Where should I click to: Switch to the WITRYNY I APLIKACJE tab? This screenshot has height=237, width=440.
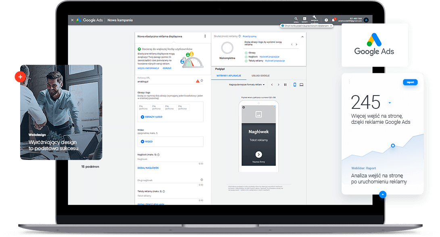pyautogui.click(x=229, y=76)
